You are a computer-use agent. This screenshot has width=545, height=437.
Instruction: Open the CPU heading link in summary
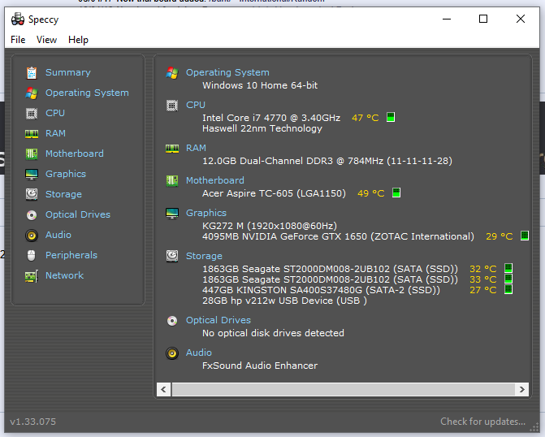[196, 105]
